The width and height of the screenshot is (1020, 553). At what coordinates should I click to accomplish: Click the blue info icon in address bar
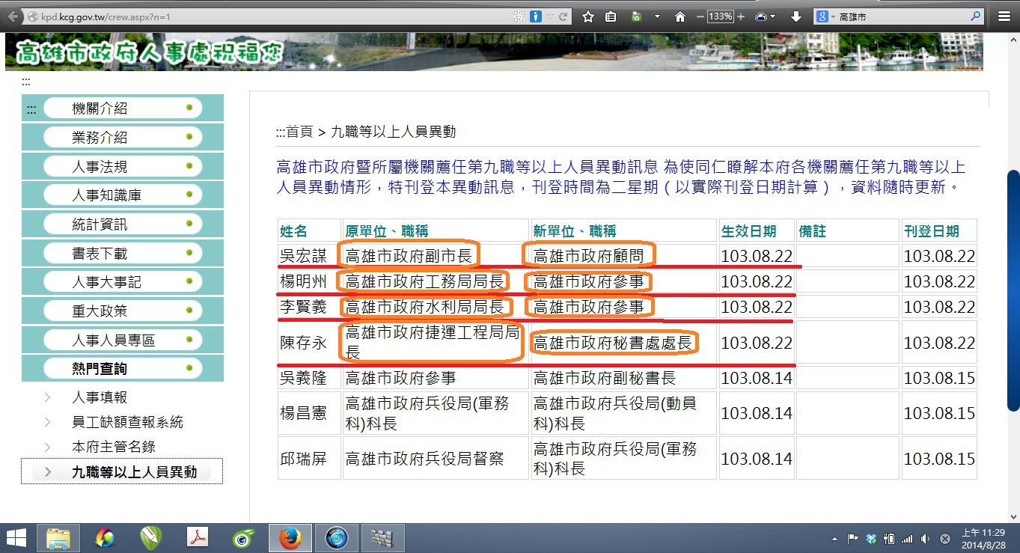(536, 16)
